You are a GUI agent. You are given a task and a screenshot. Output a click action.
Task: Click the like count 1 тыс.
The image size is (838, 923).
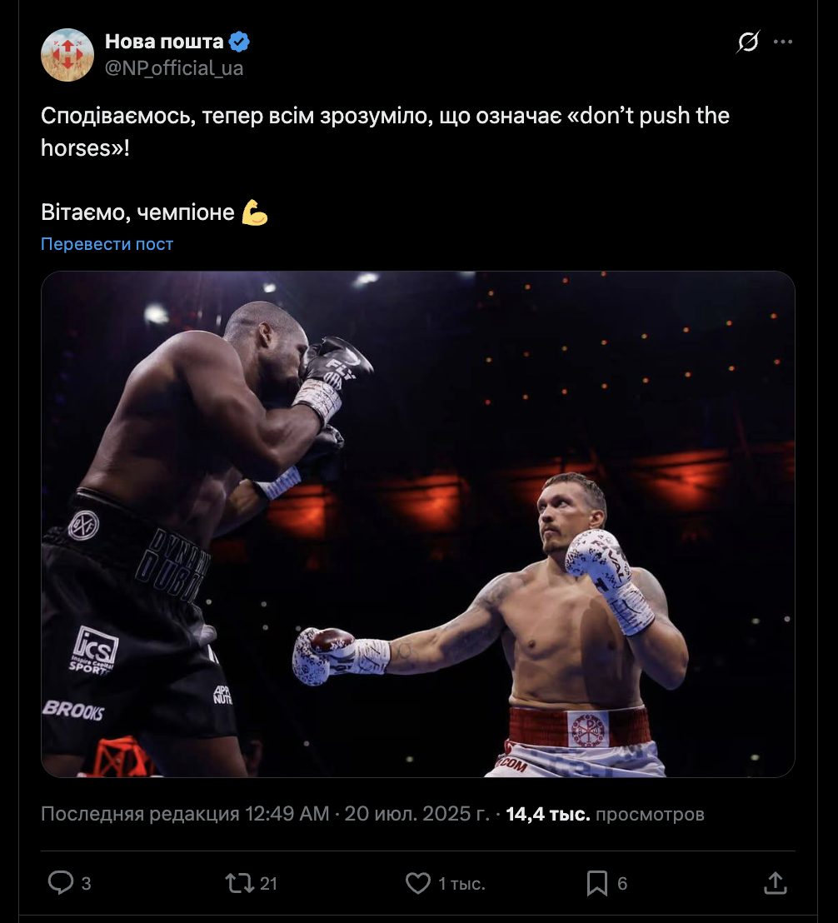(461, 884)
